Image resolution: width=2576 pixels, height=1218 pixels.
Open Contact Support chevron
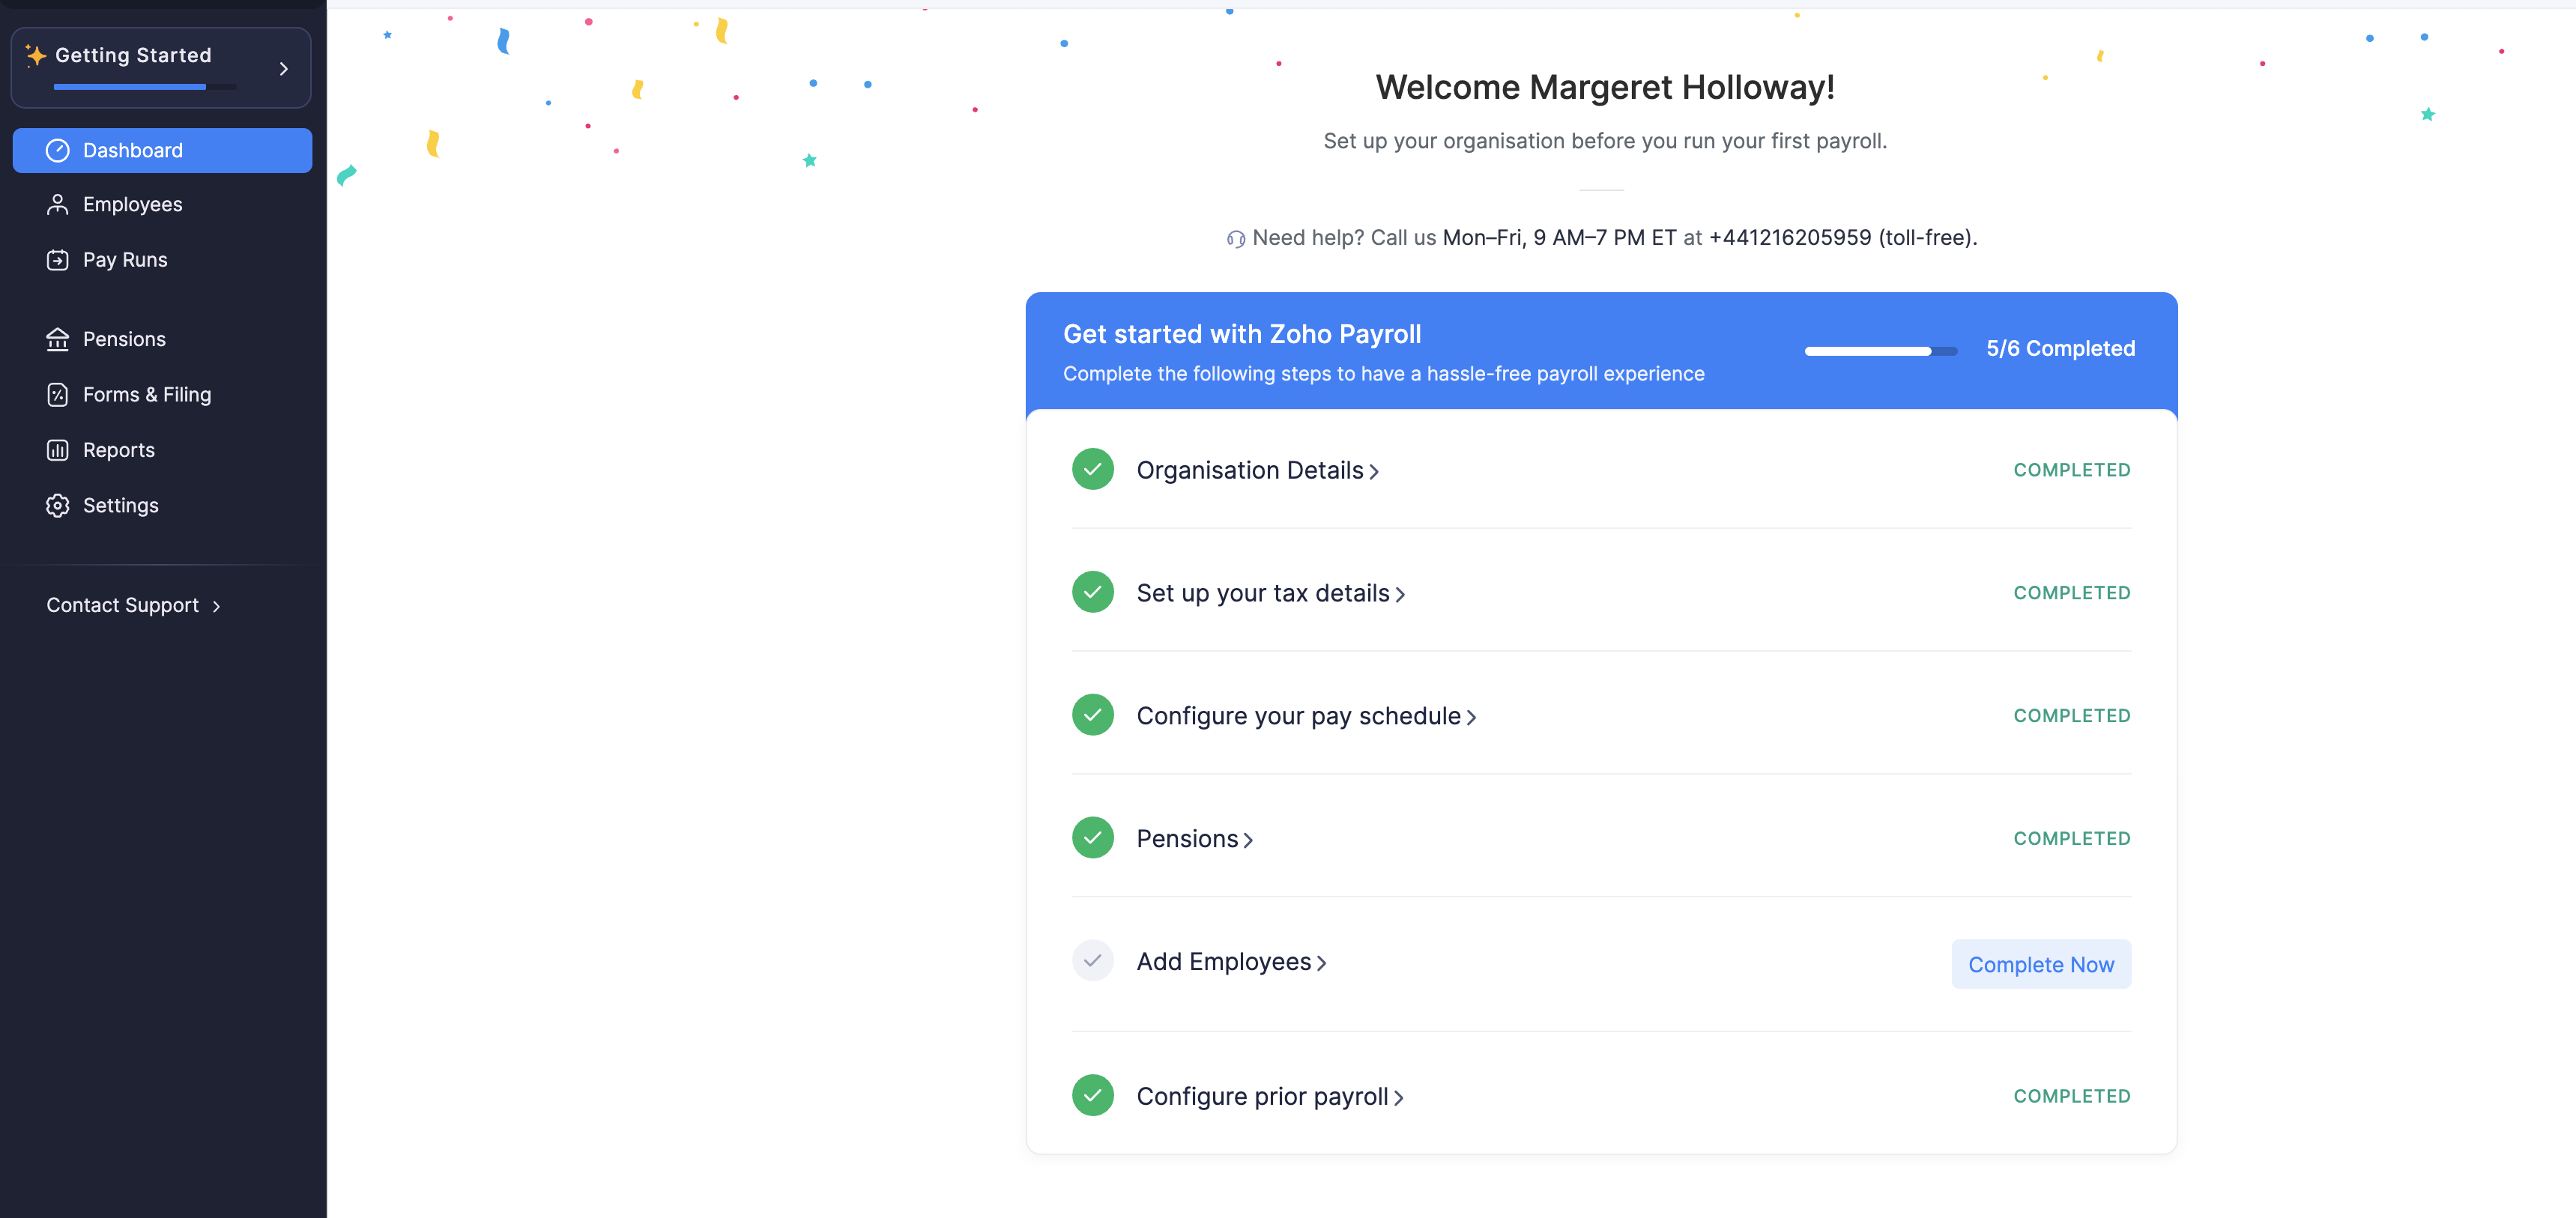[x=216, y=606]
